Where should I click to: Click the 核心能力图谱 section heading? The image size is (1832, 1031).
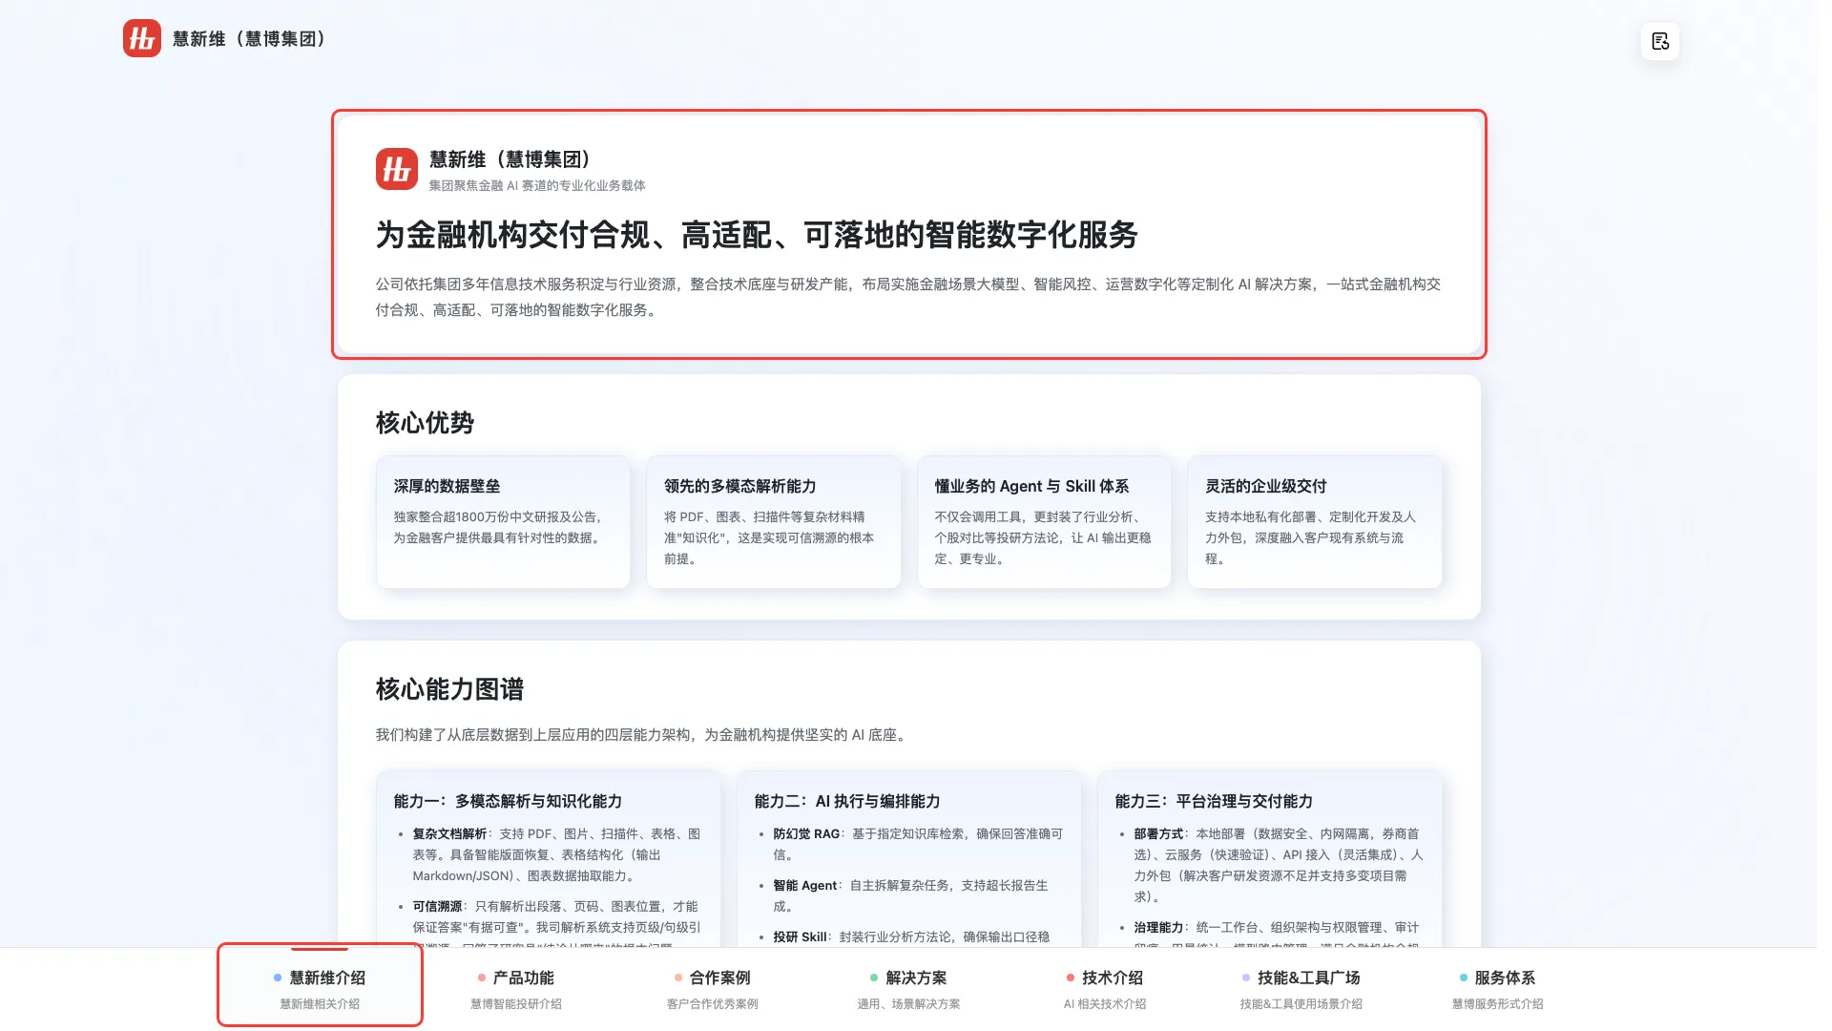pos(449,689)
